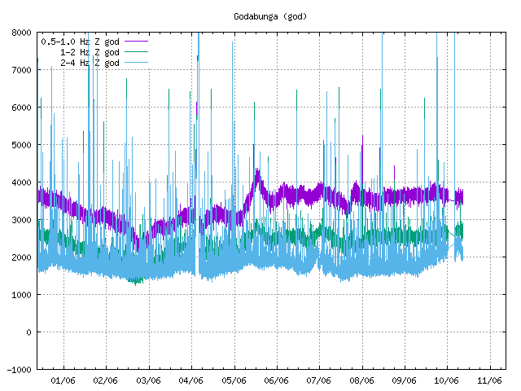Image resolution: width=521 pixels, height=391 pixels.
Task: Click the 04/06 date axis label
Action: (191, 380)
